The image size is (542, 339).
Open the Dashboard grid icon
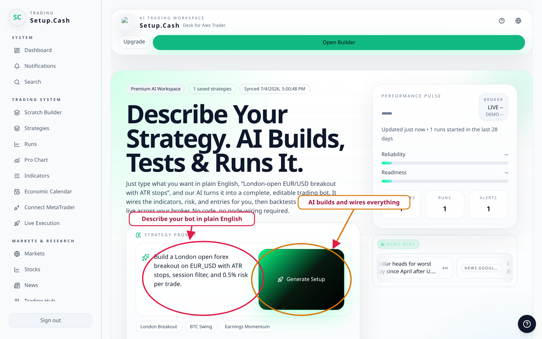pos(17,50)
